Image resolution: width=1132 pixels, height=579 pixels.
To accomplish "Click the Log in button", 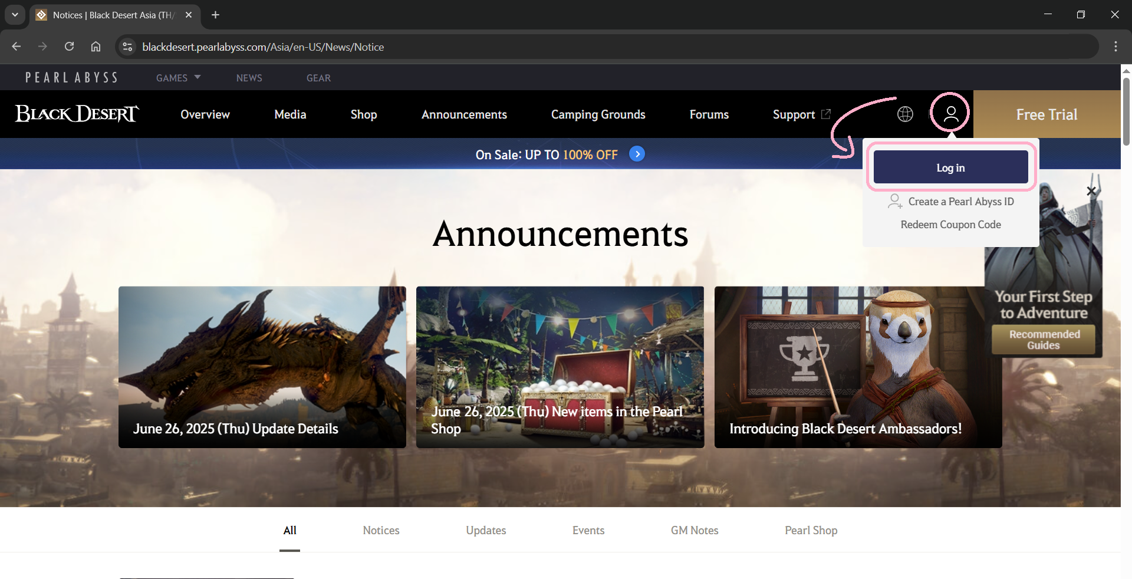I will click(951, 167).
